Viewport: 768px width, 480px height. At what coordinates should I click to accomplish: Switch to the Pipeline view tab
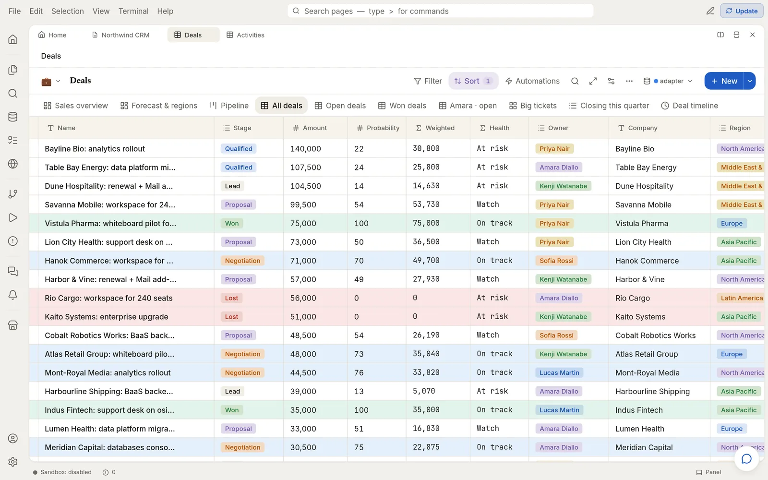[x=229, y=106]
